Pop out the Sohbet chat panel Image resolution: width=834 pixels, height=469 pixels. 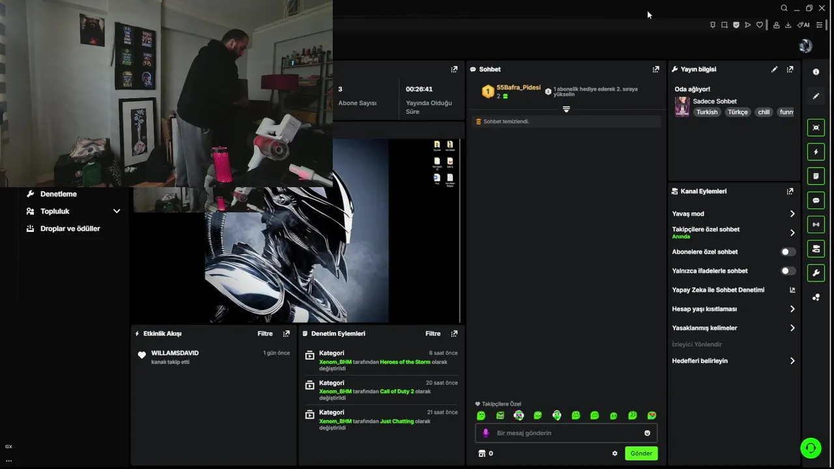655,69
